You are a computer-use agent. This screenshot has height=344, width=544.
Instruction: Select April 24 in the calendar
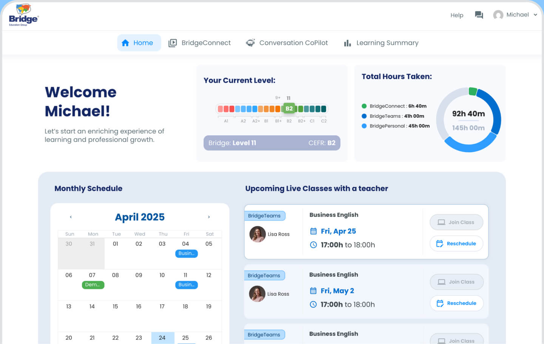[163, 338]
